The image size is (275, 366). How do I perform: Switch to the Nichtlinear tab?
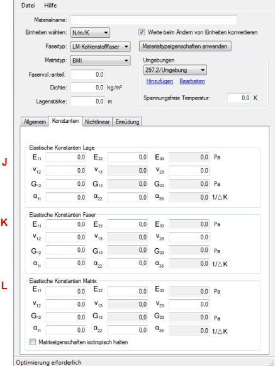click(x=98, y=122)
